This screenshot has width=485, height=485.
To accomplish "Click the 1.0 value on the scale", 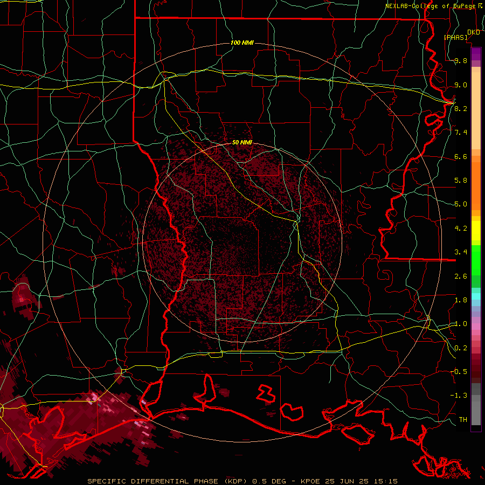I will (x=461, y=324).
